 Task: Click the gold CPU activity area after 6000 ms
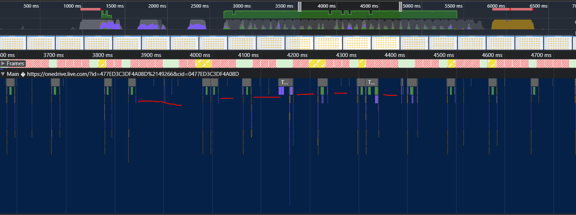[512, 25]
